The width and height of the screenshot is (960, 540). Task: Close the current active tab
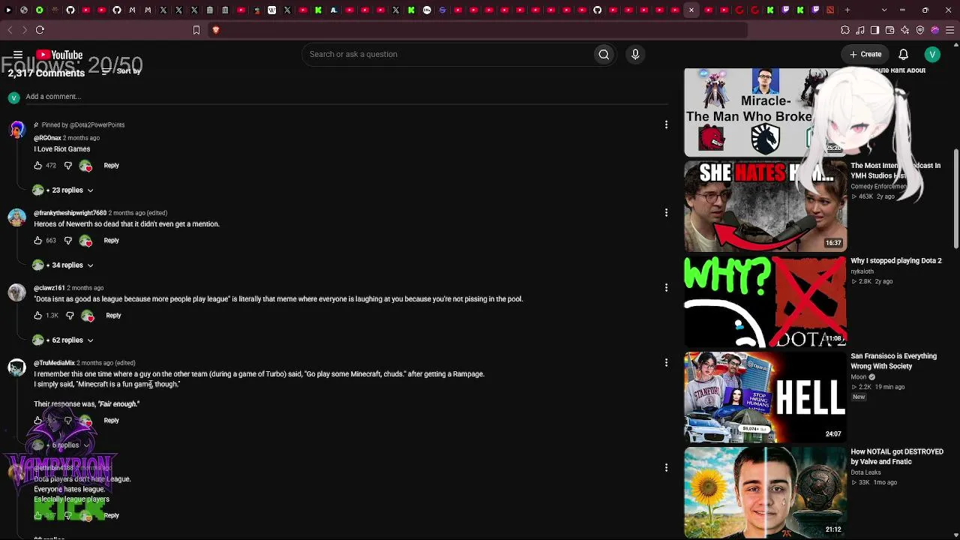(691, 10)
